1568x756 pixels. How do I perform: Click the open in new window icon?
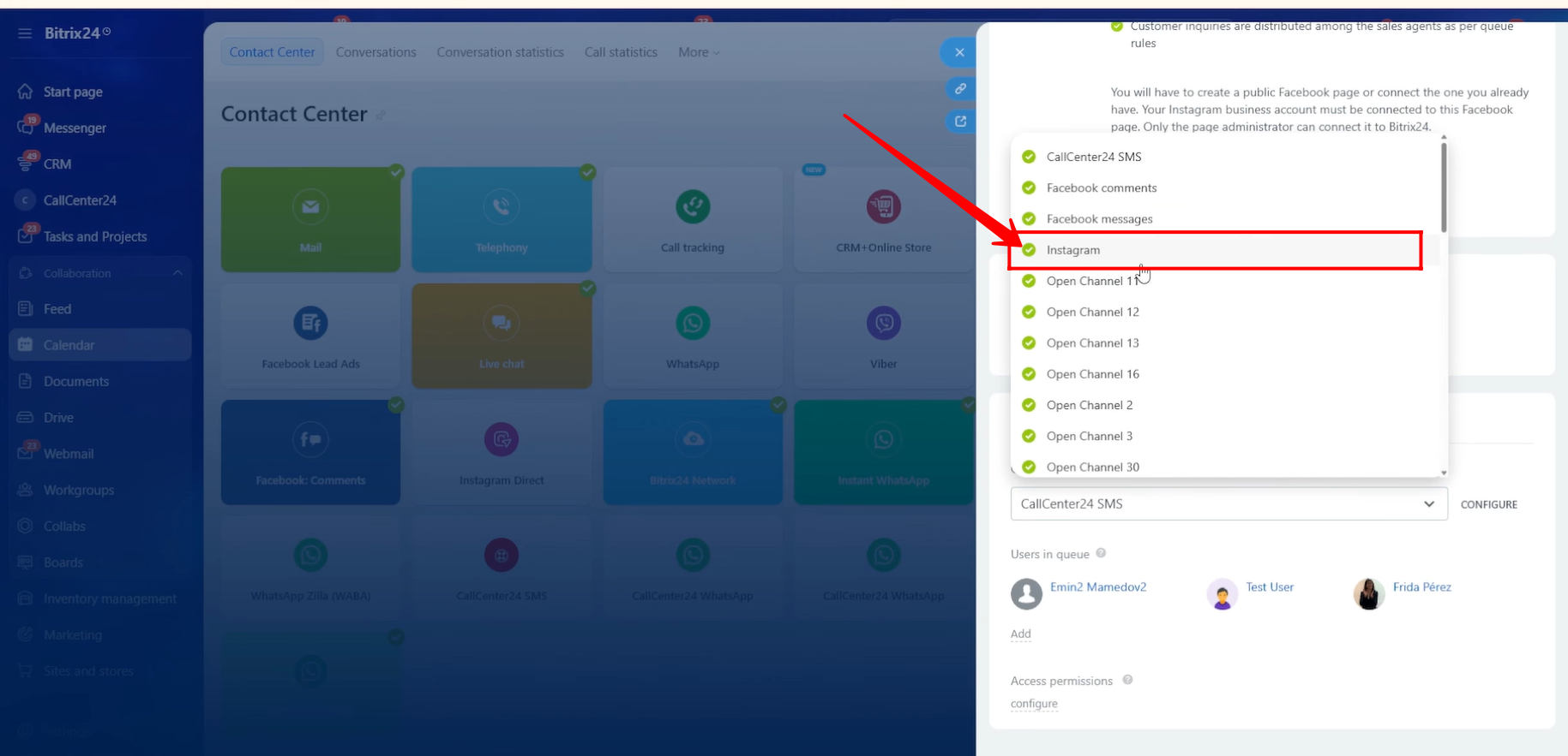(960, 122)
